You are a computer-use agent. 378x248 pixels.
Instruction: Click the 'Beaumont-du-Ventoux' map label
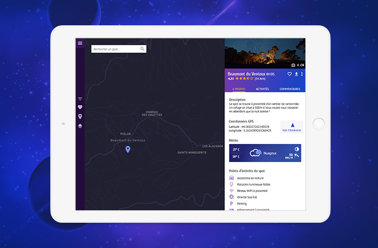coord(128,140)
